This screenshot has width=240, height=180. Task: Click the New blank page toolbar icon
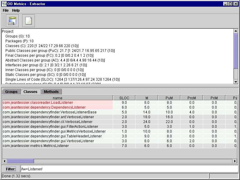28,21
